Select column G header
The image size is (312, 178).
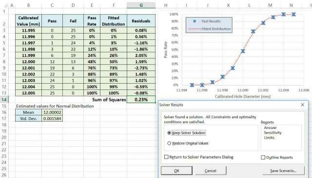141,5
